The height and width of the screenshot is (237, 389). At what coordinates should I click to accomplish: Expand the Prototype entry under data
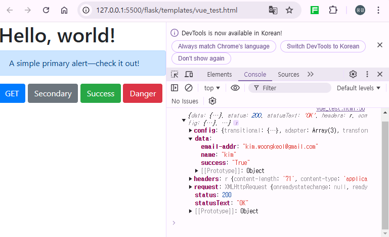point(196,171)
